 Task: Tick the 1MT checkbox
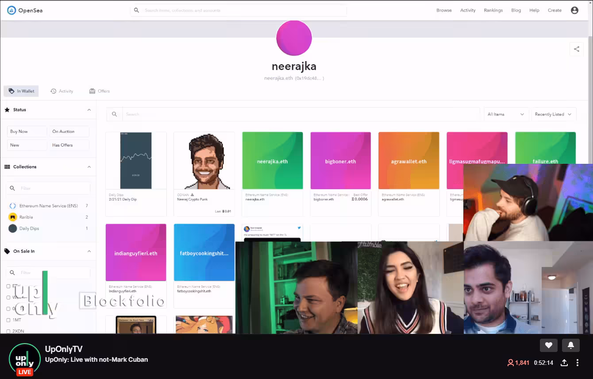(8, 320)
